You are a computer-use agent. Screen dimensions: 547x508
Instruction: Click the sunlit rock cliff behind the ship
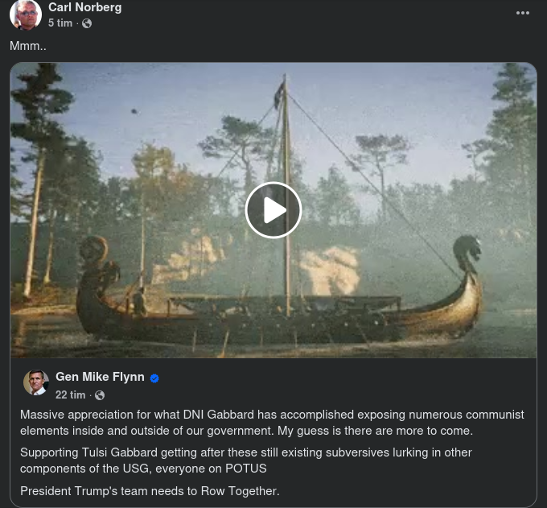point(329,270)
